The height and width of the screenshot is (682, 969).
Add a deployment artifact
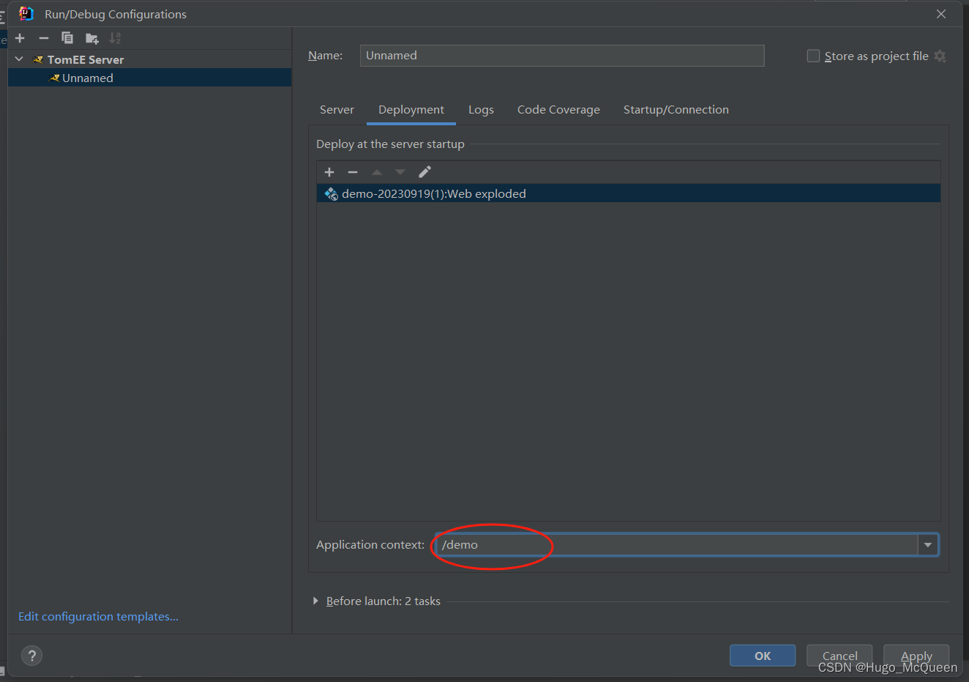point(329,172)
